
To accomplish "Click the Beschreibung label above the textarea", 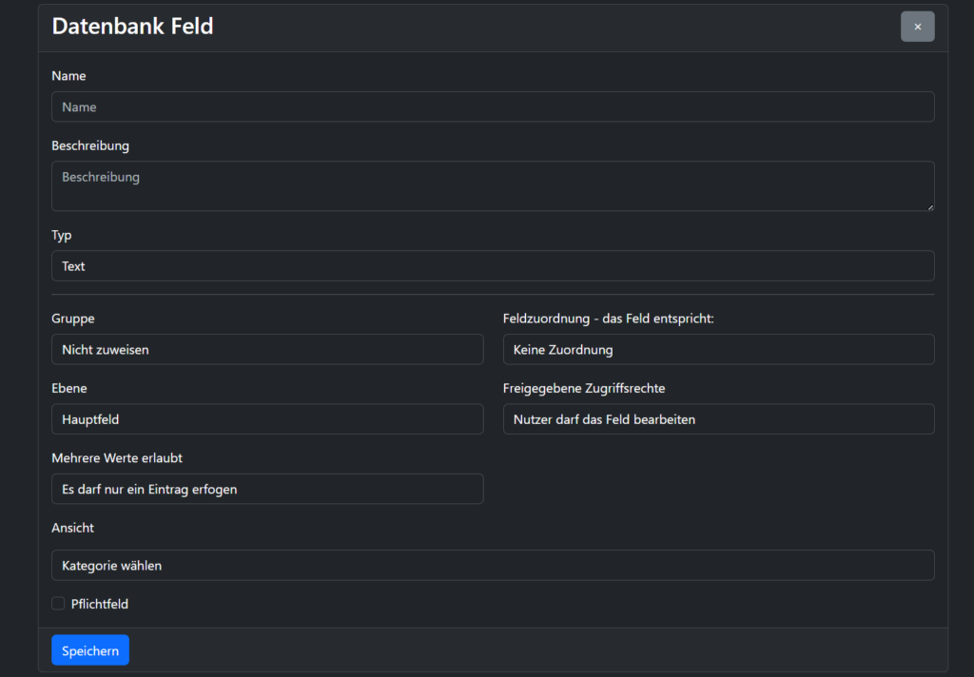I will click(x=90, y=146).
